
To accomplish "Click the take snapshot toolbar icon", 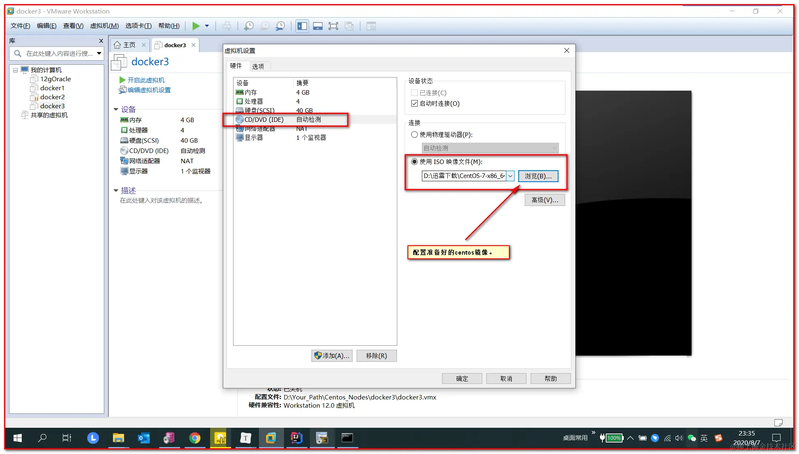I will 249,26.
